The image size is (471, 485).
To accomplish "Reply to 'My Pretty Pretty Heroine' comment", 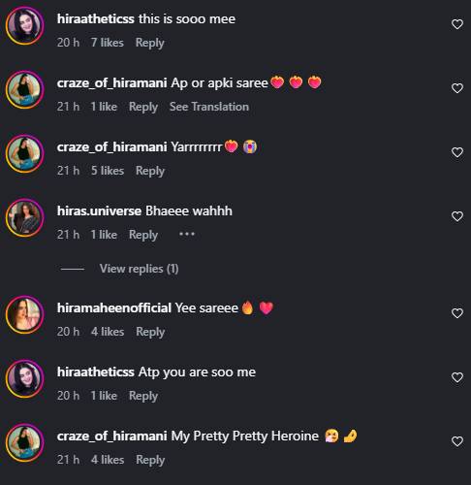I will (150, 460).
